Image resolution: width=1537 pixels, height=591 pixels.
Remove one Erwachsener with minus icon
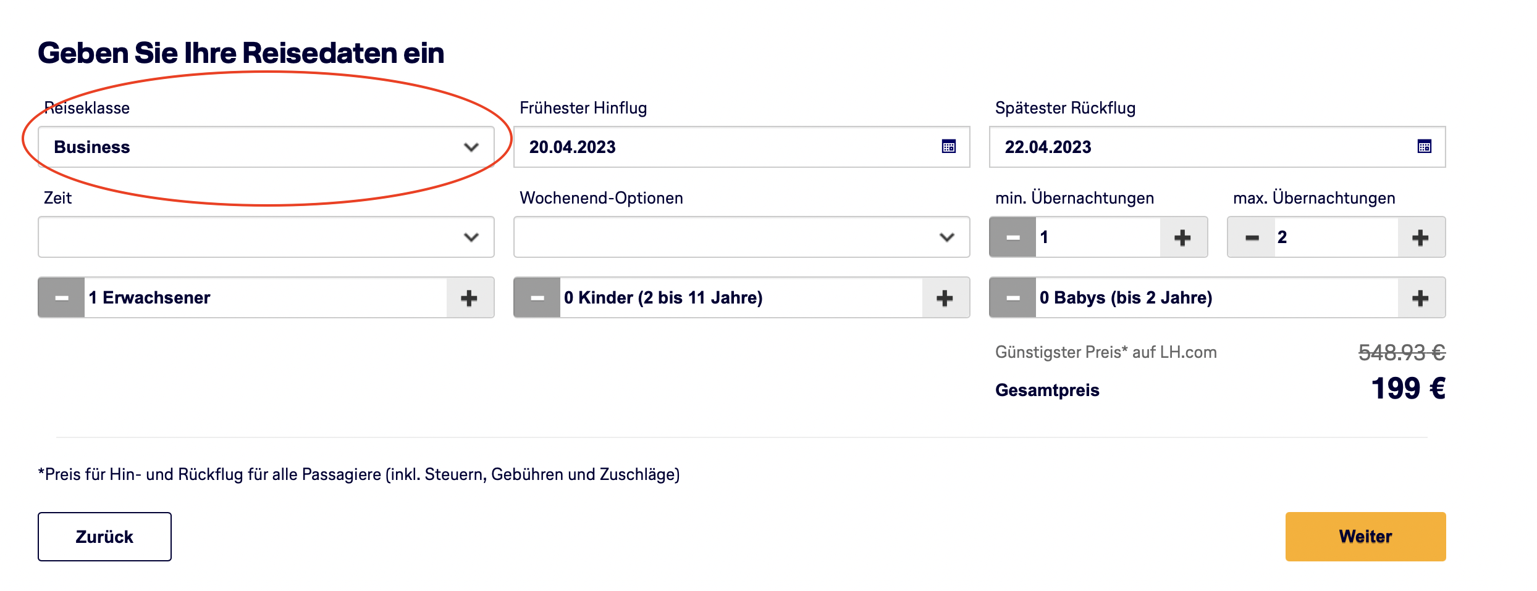point(62,298)
